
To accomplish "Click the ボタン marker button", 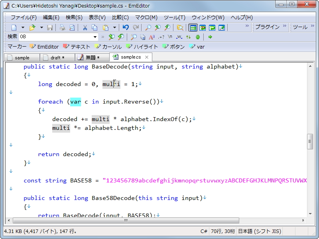I will [x=173, y=47].
